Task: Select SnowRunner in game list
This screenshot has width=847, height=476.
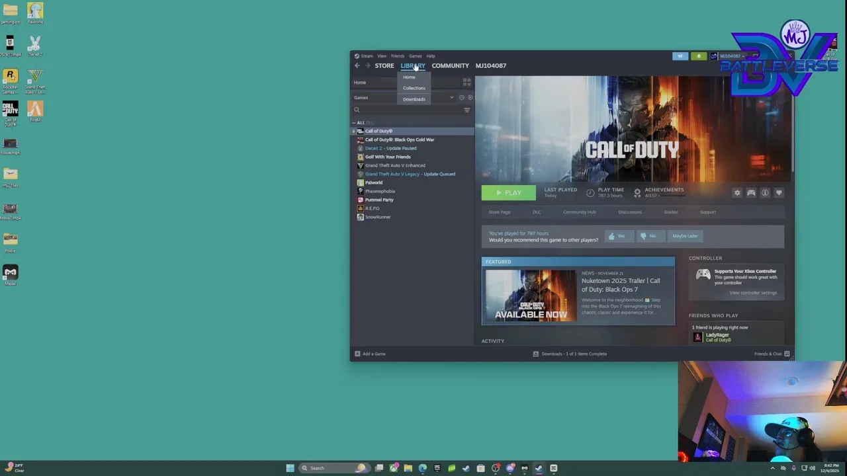Action: 378,217
